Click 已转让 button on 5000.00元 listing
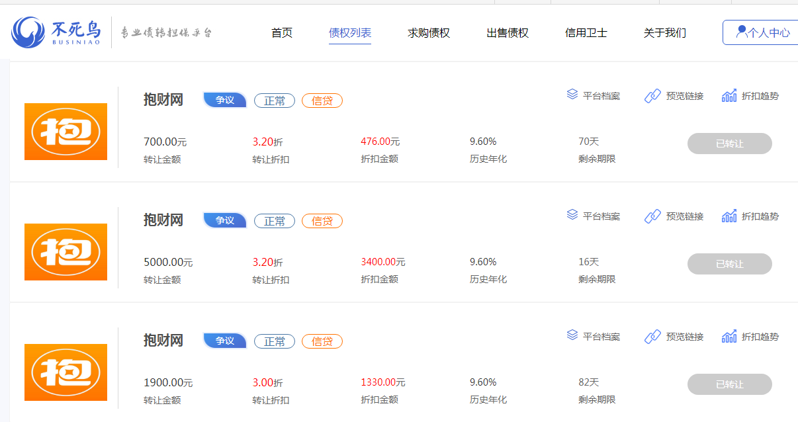This screenshot has height=422, width=798. tap(730, 264)
